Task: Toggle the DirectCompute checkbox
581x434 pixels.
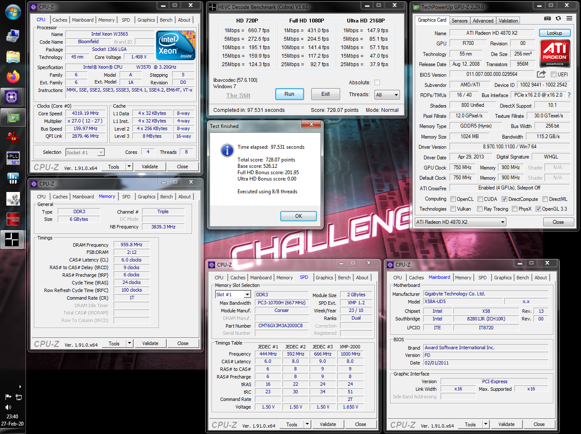Action: 504,199
